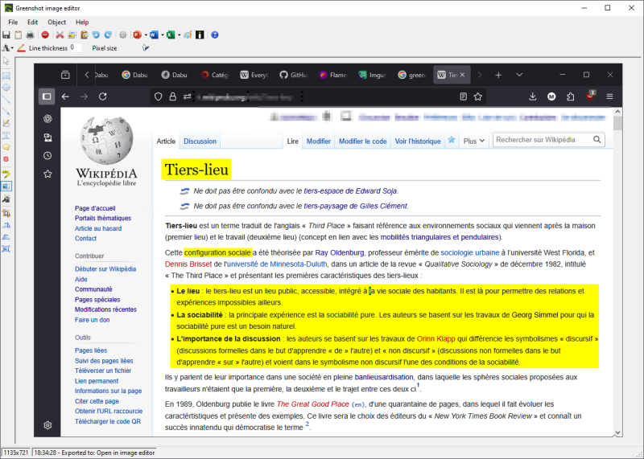Select the yellow Highlight tool

[6, 174]
